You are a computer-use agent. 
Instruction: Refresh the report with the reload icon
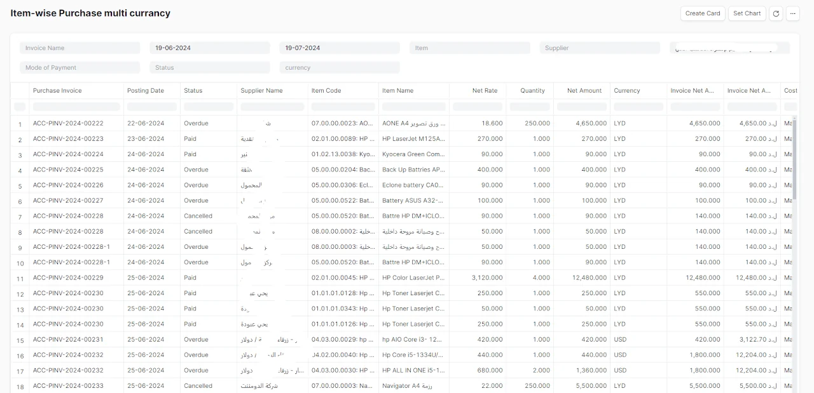[x=775, y=13]
